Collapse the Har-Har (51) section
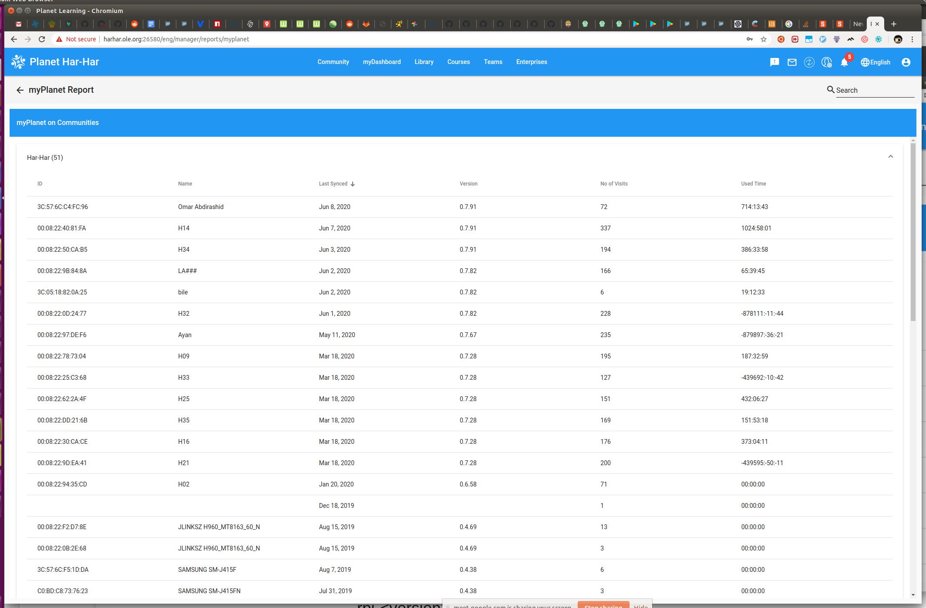This screenshot has height=608, width=926. tap(891, 156)
